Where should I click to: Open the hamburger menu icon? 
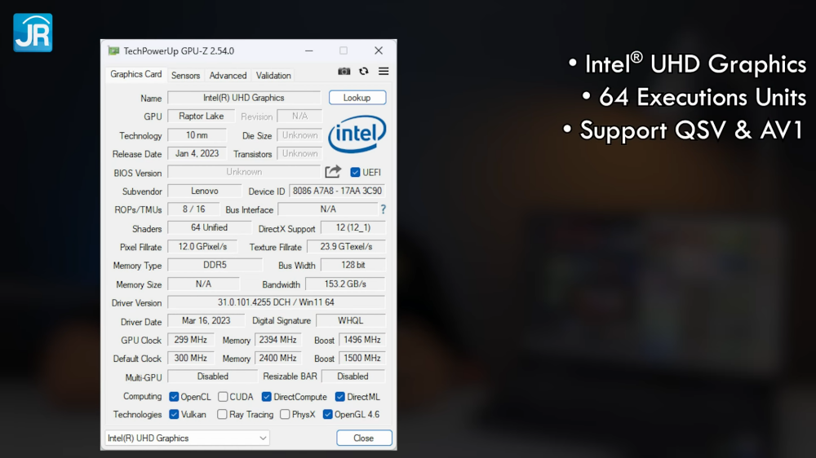tap(384, 72)
